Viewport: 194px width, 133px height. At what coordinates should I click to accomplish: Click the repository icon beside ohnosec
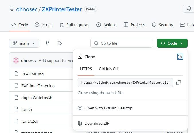11,9
